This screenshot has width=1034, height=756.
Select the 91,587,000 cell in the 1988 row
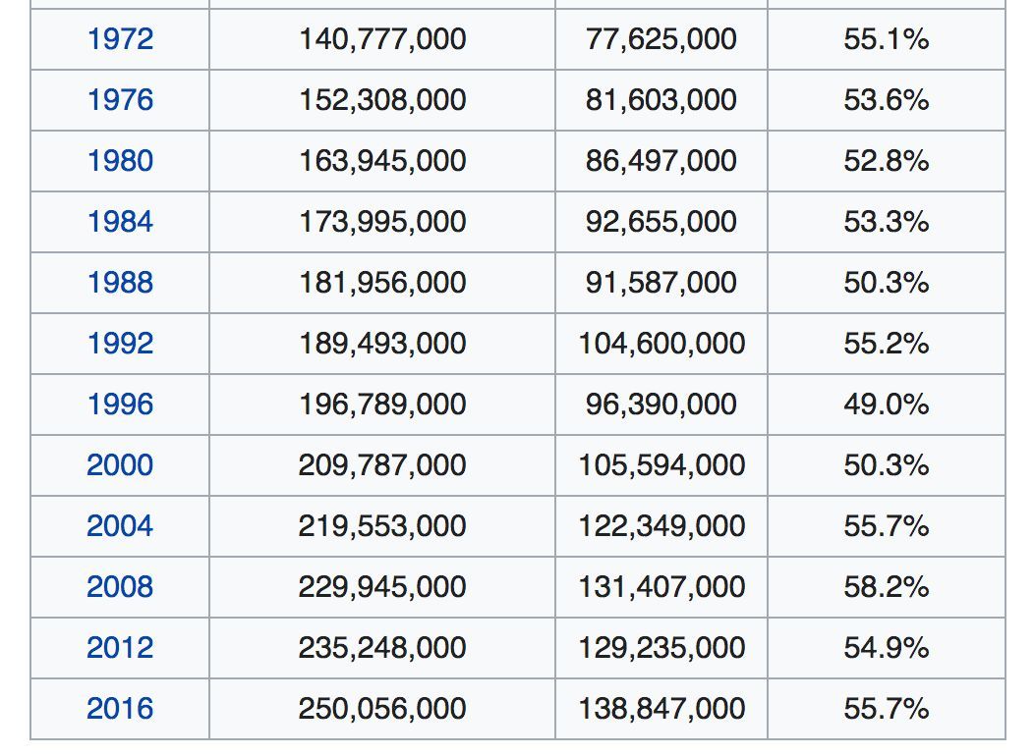pyautogui.click(x=661, y=283)
